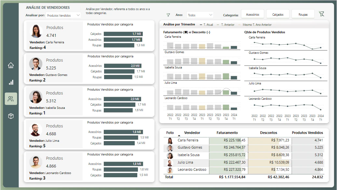Expand the Ano dropdown showing Todos

click(200, 15)
